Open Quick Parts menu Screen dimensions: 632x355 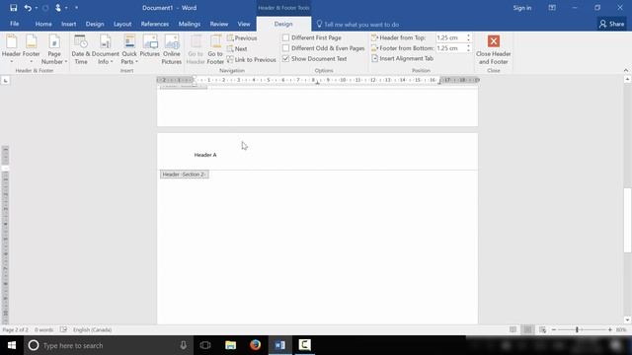[129, 49]
